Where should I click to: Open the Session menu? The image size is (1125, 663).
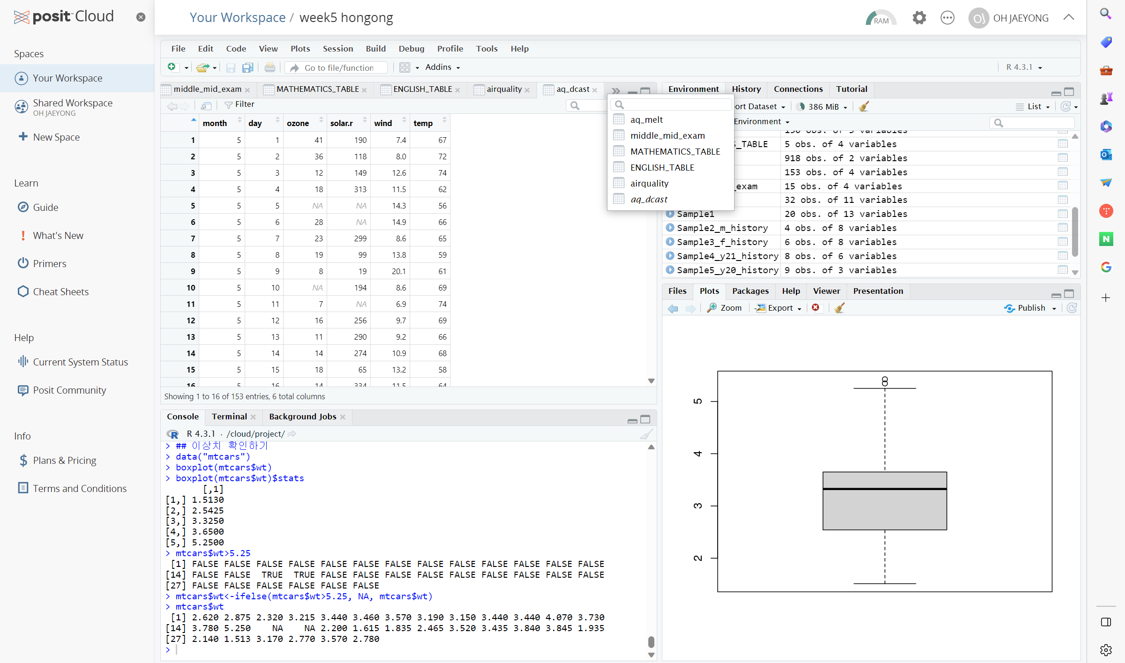[x=337, y=49]
